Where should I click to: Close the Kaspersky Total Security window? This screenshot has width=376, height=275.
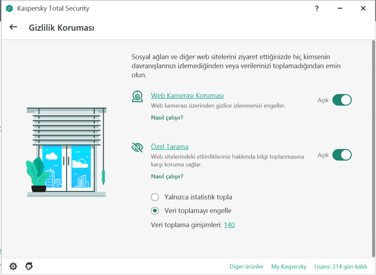(x=363, y=8)
